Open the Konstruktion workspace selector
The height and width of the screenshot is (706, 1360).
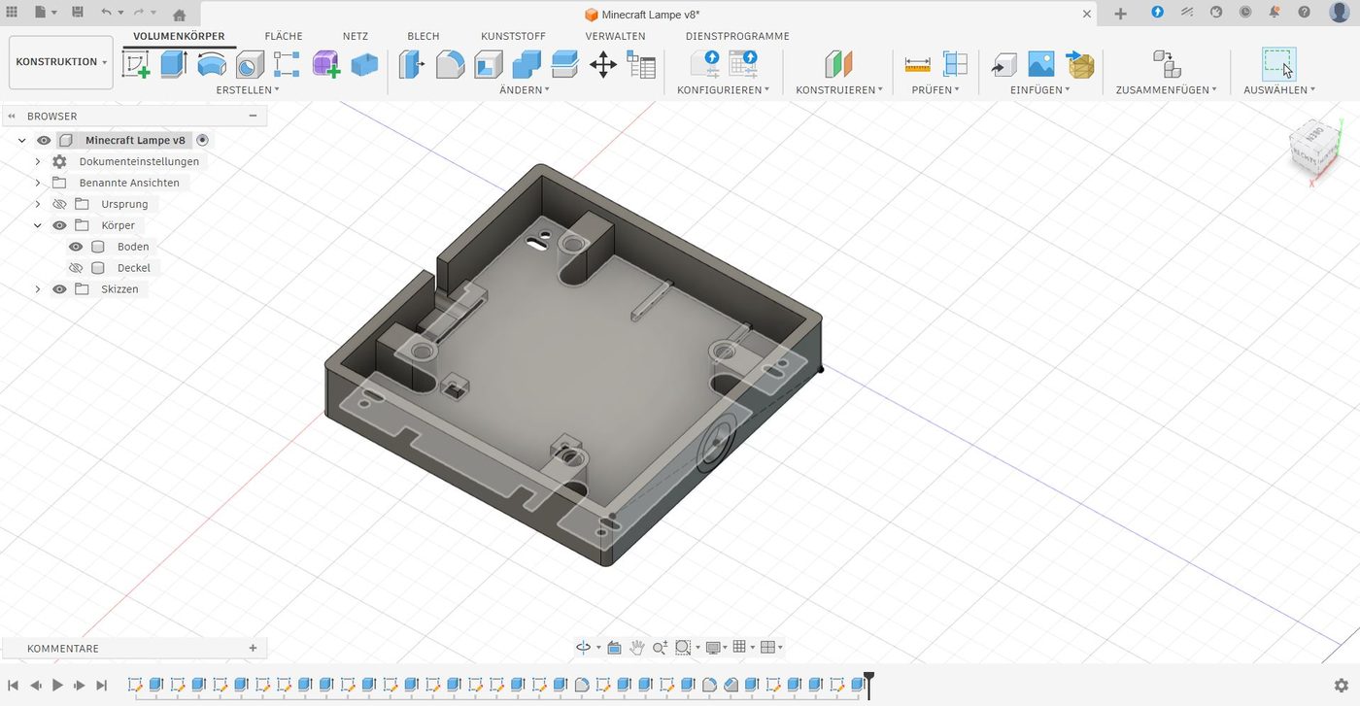tap(59, 61)
